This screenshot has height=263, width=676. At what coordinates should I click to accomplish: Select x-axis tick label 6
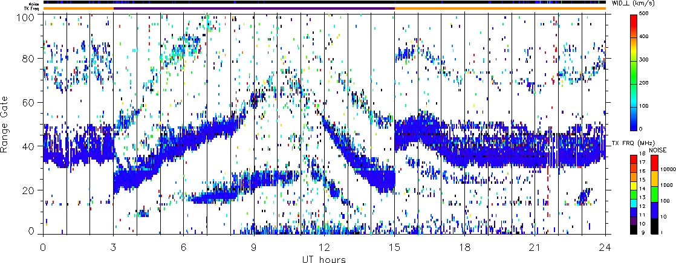[184, 247]
